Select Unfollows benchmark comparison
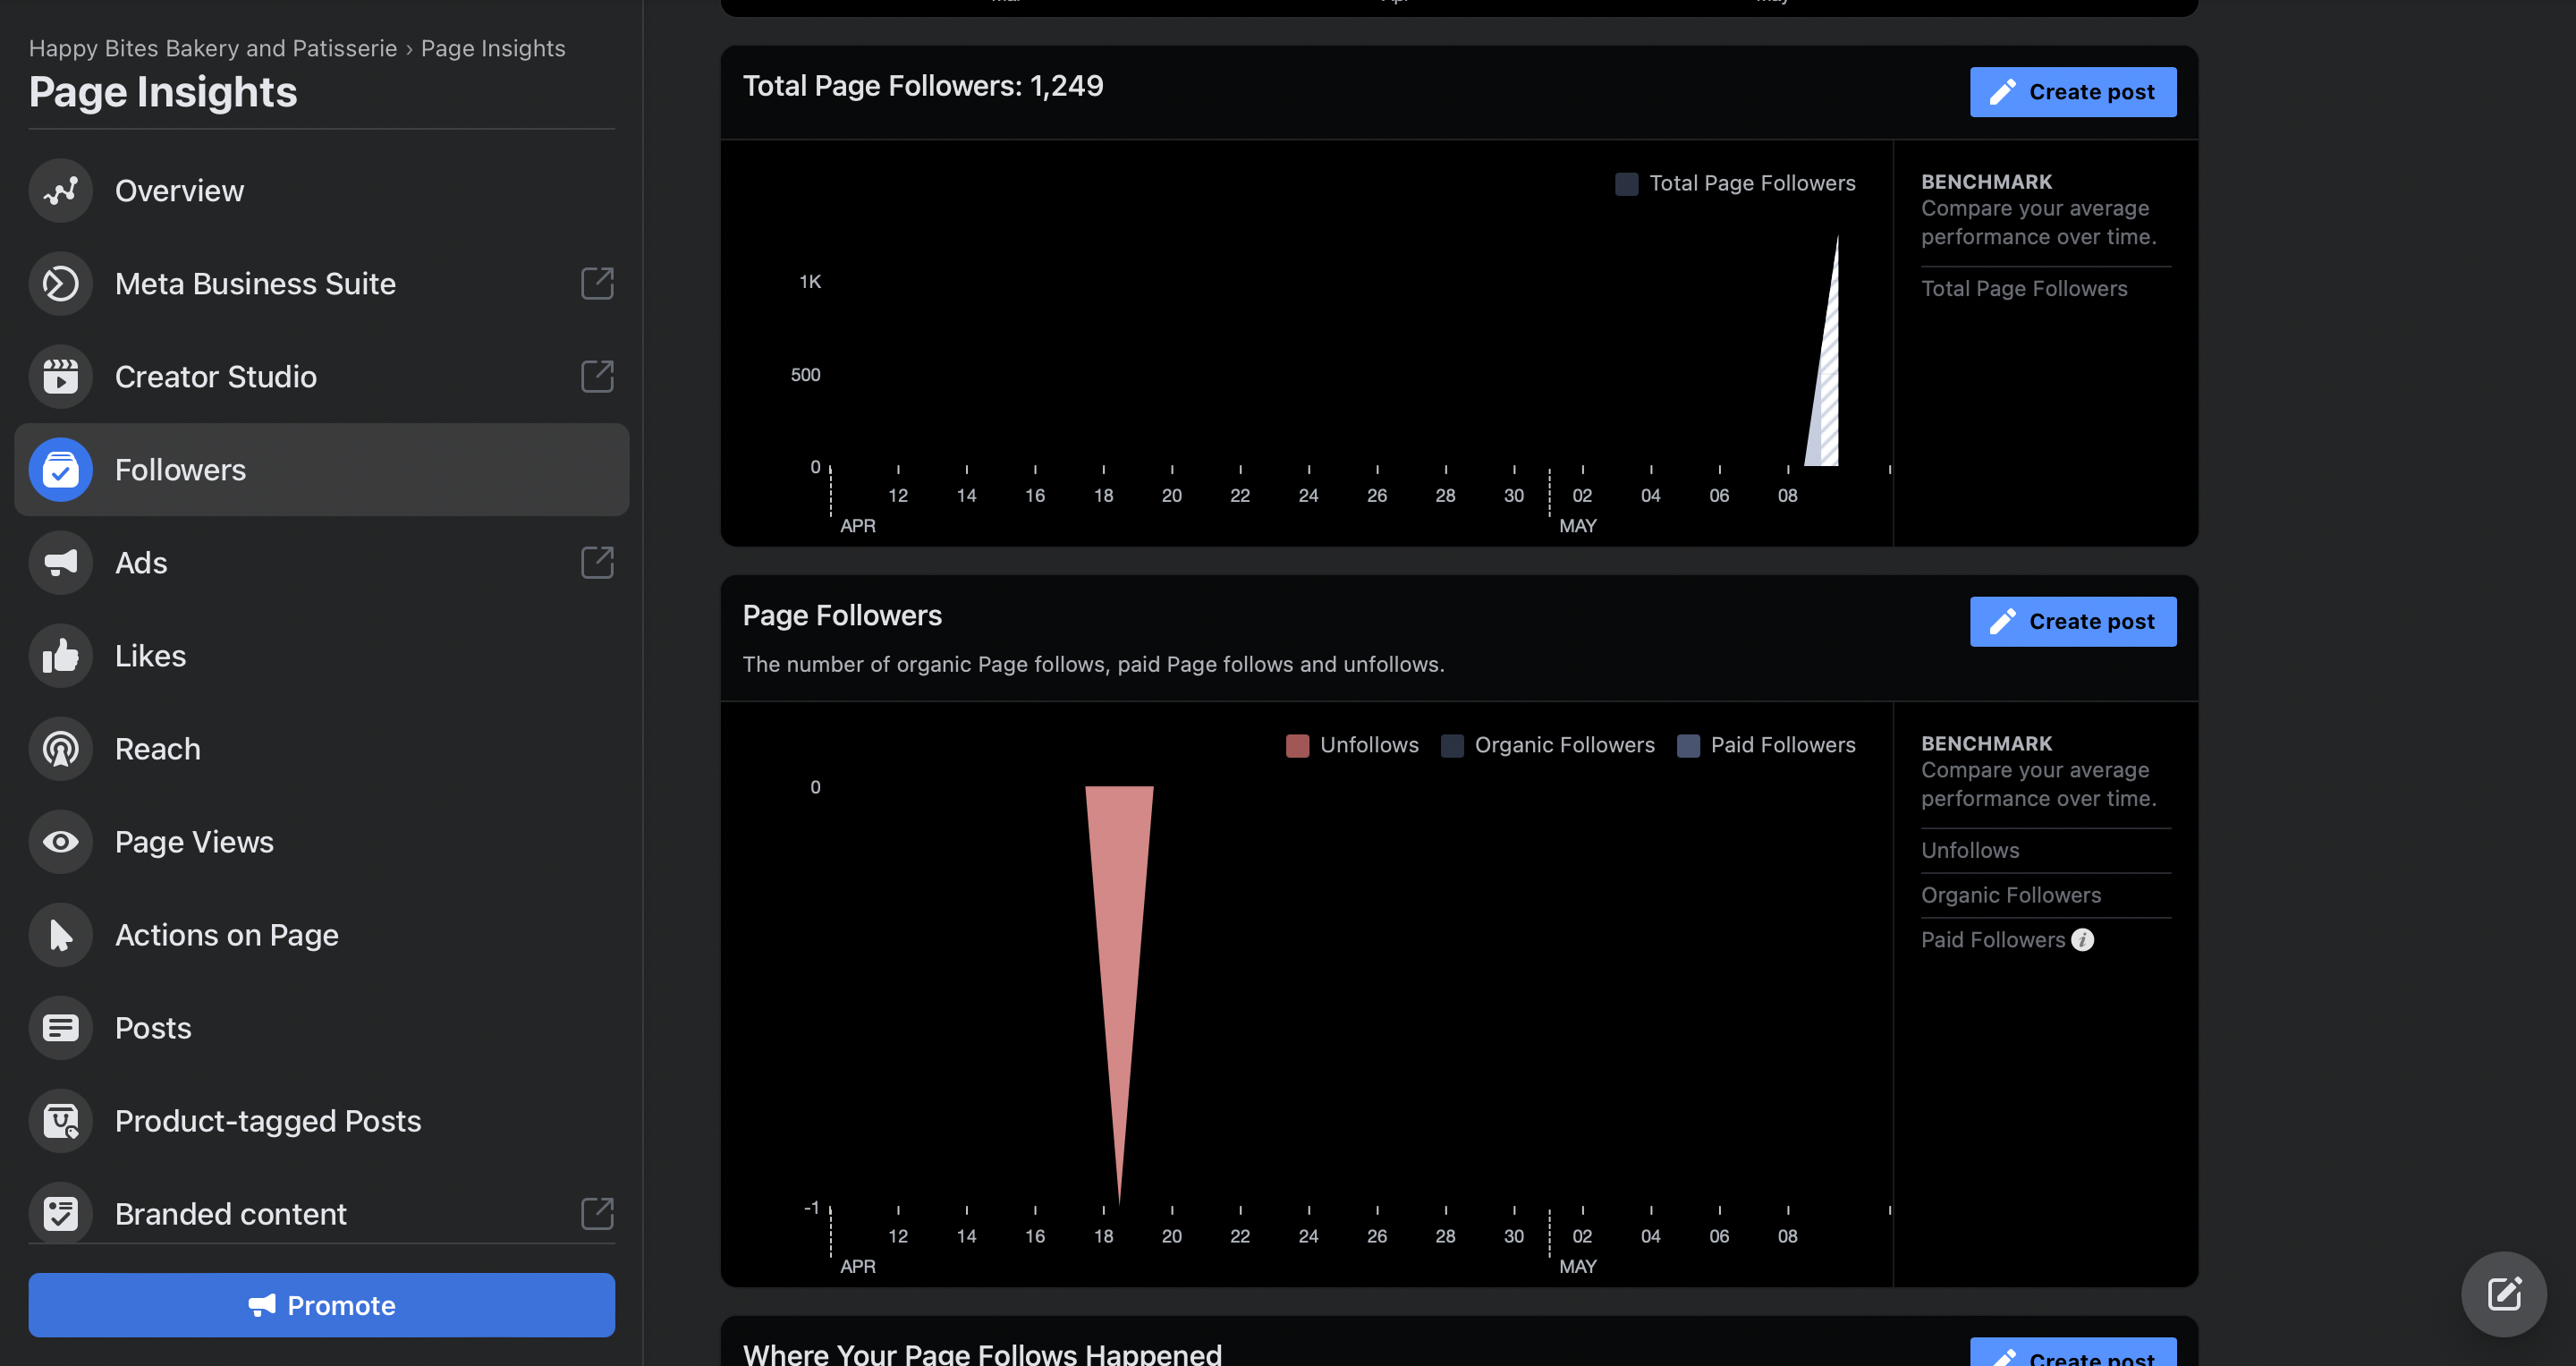Screen dimensions: 2576x1366 click(x=1969, y=850)
